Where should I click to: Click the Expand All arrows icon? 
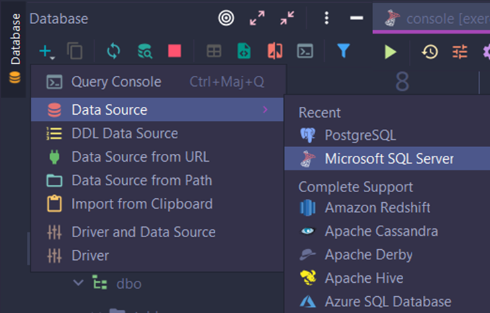pyautogui.click(x=257, y=19)
